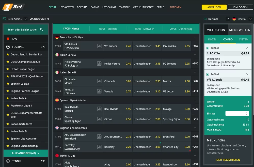This screenshot has width=254, height=167.
Task: Open statistics icon for Barnsley match
Action: point(99,147)
